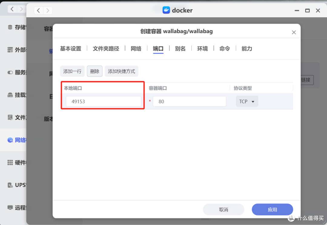The image size is (327, 225).
Task: Open 存储 storage sidebar icon
Action: click(10, 27)
